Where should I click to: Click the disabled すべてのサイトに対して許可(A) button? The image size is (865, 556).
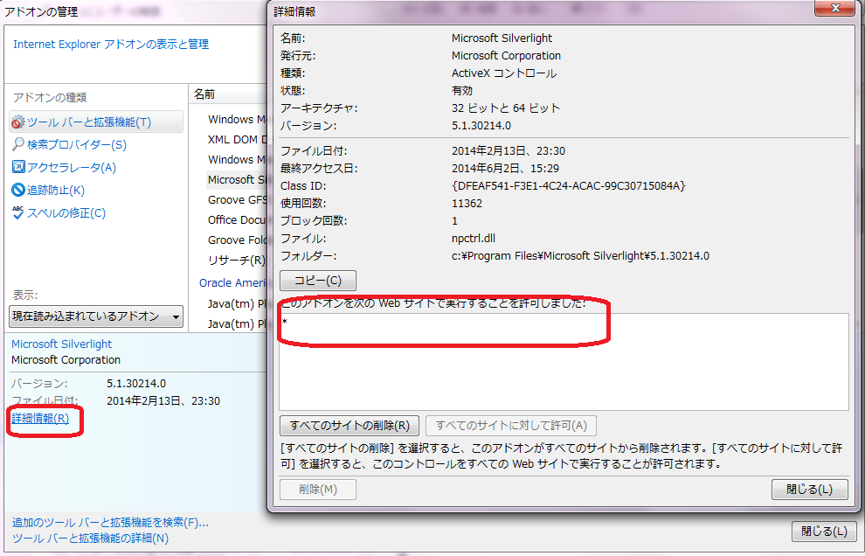(x=511, y=426)
